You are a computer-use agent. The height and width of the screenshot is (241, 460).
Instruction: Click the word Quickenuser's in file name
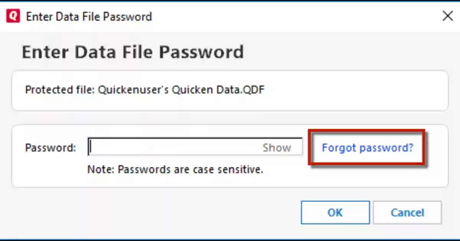point(133,90)
